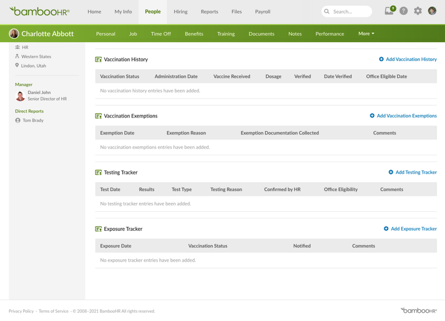Click the Test Date column header
The width and height of the screenshot is (445, 321).
pos(110,189)
